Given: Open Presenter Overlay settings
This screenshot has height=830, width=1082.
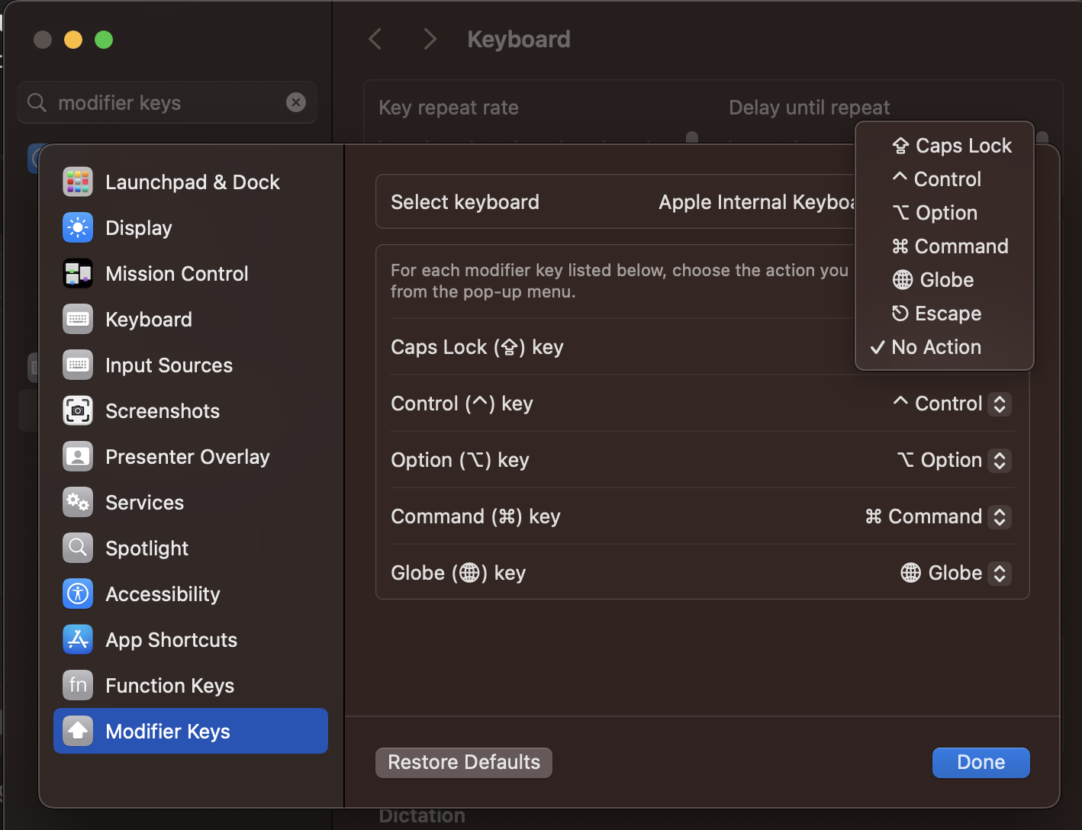Looking at the screenshot, I should (187, 456).
